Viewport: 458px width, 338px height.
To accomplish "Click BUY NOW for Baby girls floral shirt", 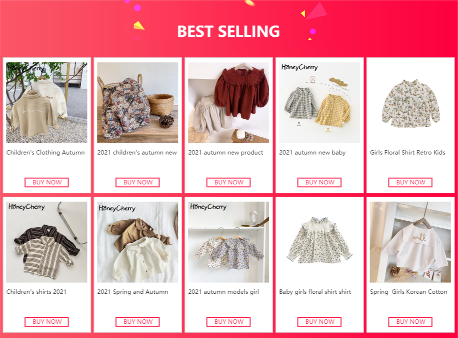I will coord(319,322).
